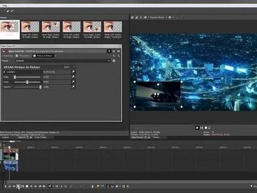
Task: Click the Overlays grid icon in the preview toolbar
Action: pos(170,17)
